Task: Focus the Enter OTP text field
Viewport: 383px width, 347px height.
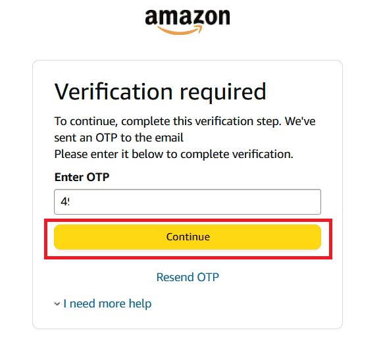Action: click(x=188, y=201)
